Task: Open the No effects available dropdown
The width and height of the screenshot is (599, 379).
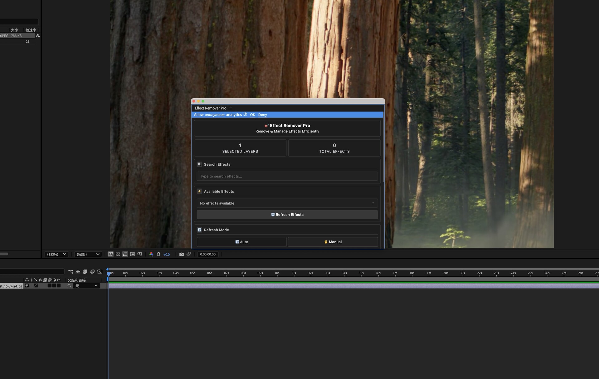Action: coord(287,203)
